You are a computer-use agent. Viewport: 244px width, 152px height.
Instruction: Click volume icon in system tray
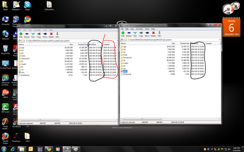pos(230,149)
